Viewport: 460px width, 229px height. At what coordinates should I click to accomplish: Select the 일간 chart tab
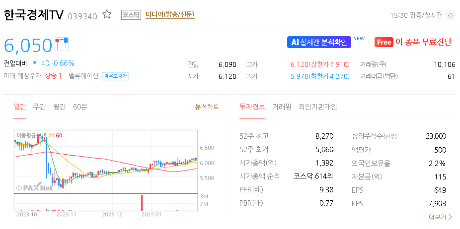(20, 107)
